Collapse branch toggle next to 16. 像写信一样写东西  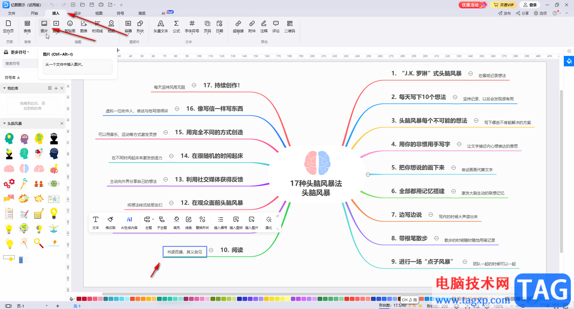pos(177,109)
